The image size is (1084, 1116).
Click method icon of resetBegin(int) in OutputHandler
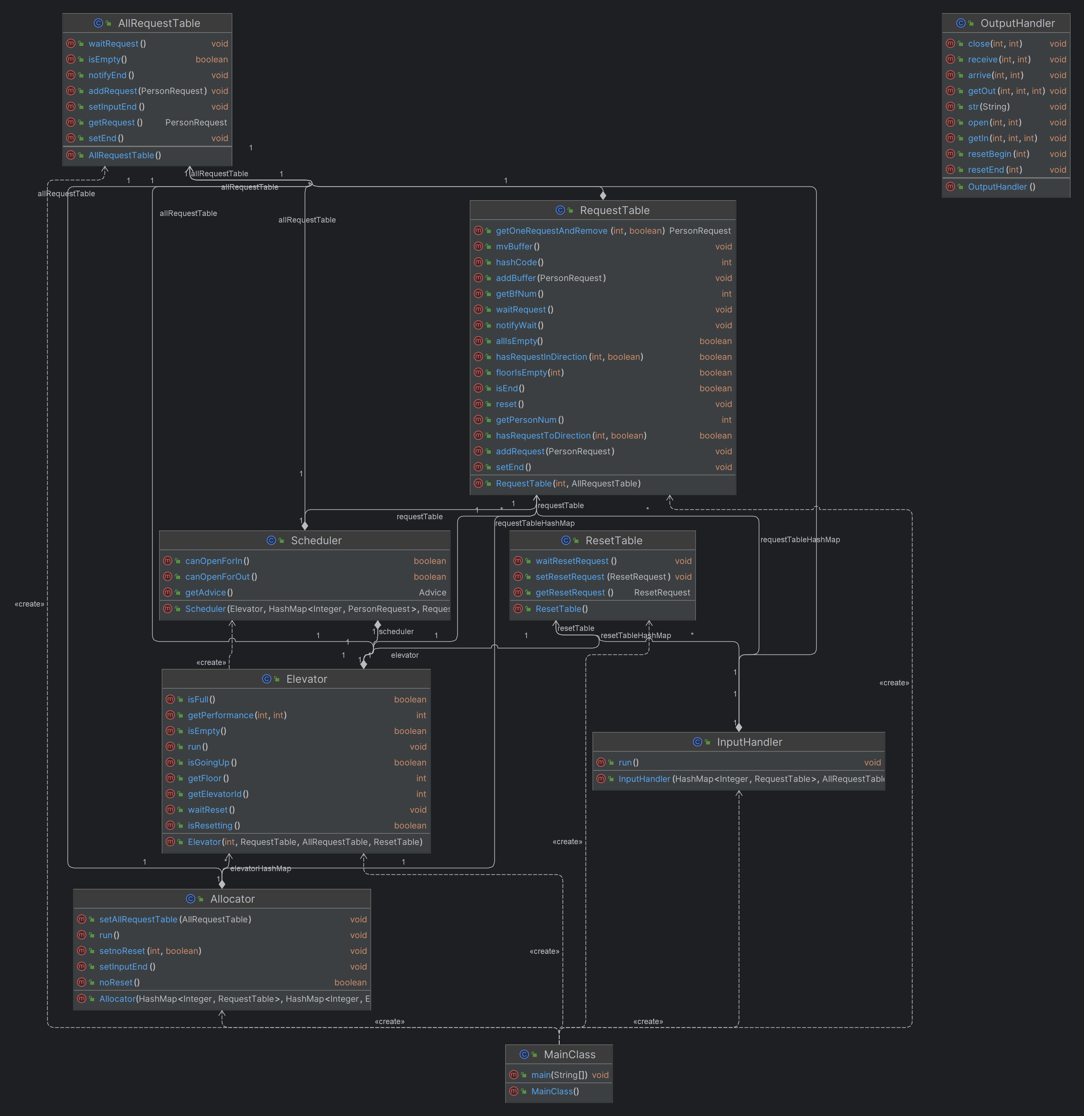(950, 154)
